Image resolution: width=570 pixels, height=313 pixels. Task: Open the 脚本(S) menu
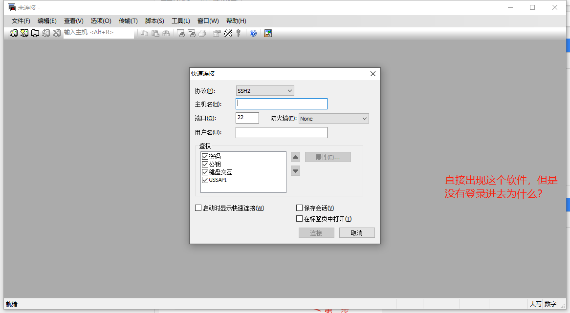click(x=154, y=21)
